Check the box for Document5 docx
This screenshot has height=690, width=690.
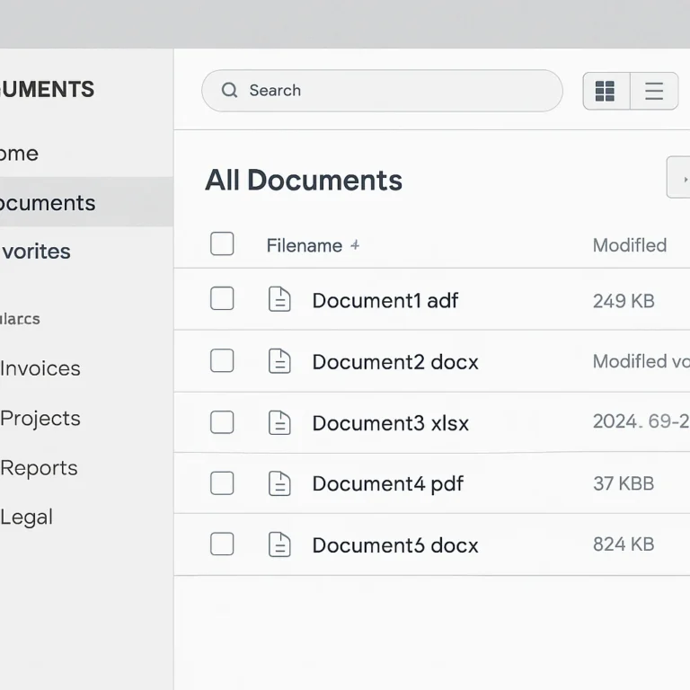point(222,544)
